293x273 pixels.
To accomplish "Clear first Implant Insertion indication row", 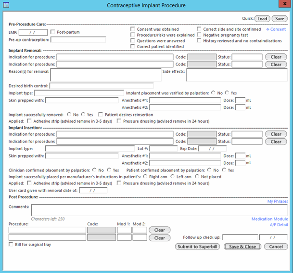I will [x=276, y=134].
